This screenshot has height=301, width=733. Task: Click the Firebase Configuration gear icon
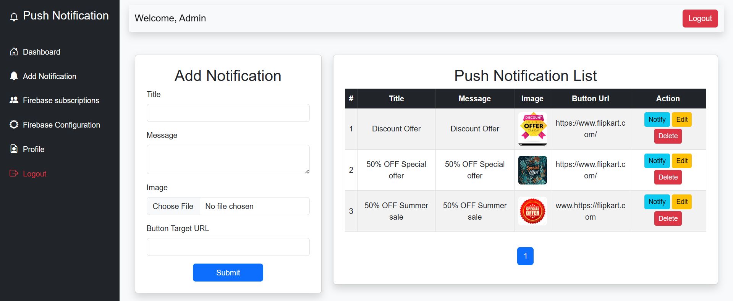click(x=14, y=125)
